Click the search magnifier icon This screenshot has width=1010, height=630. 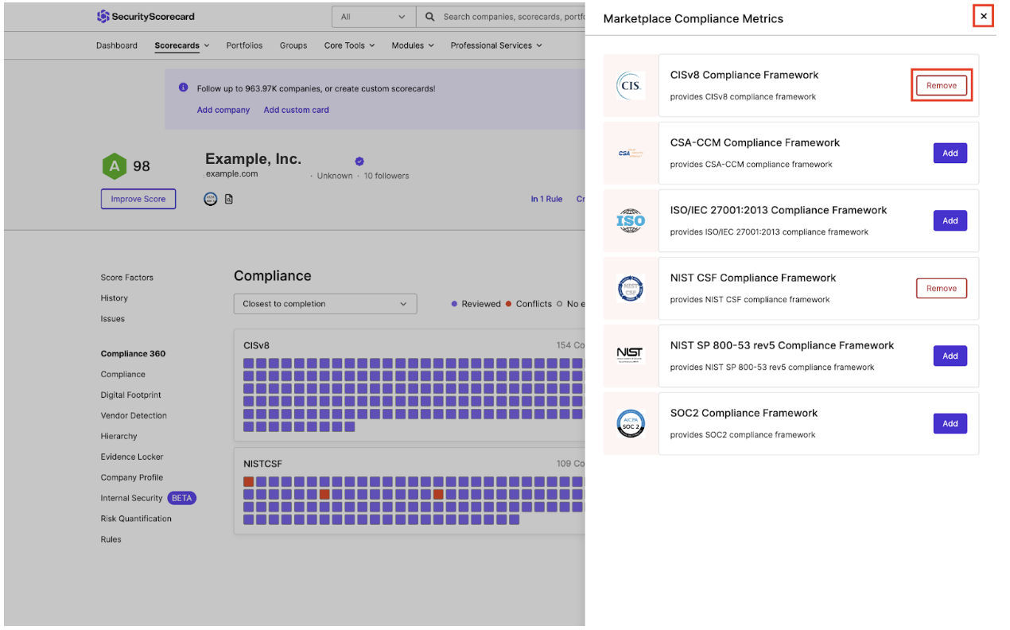pyautogui.click(x=430, y=17)
